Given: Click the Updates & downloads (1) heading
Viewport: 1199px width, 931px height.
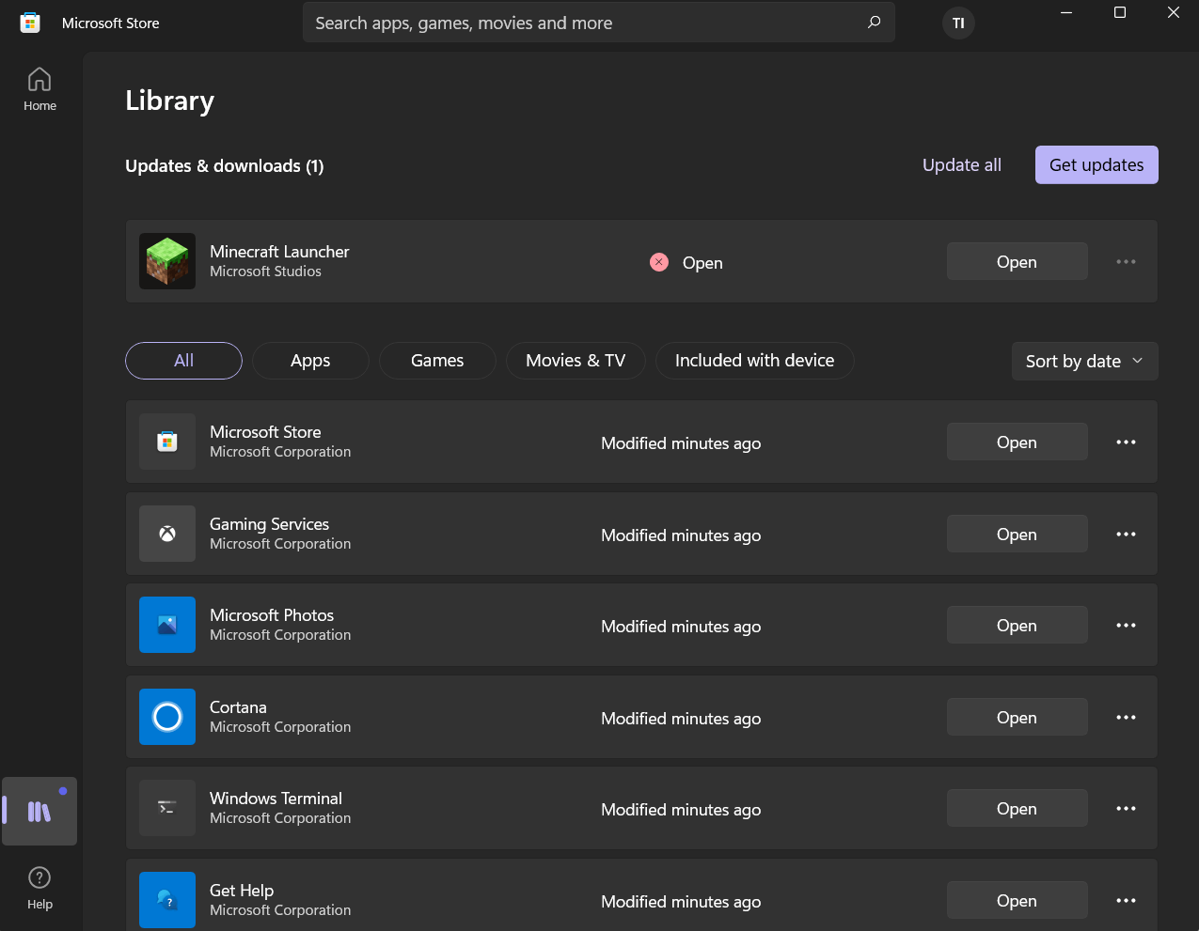Looking at the screenshot, I should click(x=225, y=166).
